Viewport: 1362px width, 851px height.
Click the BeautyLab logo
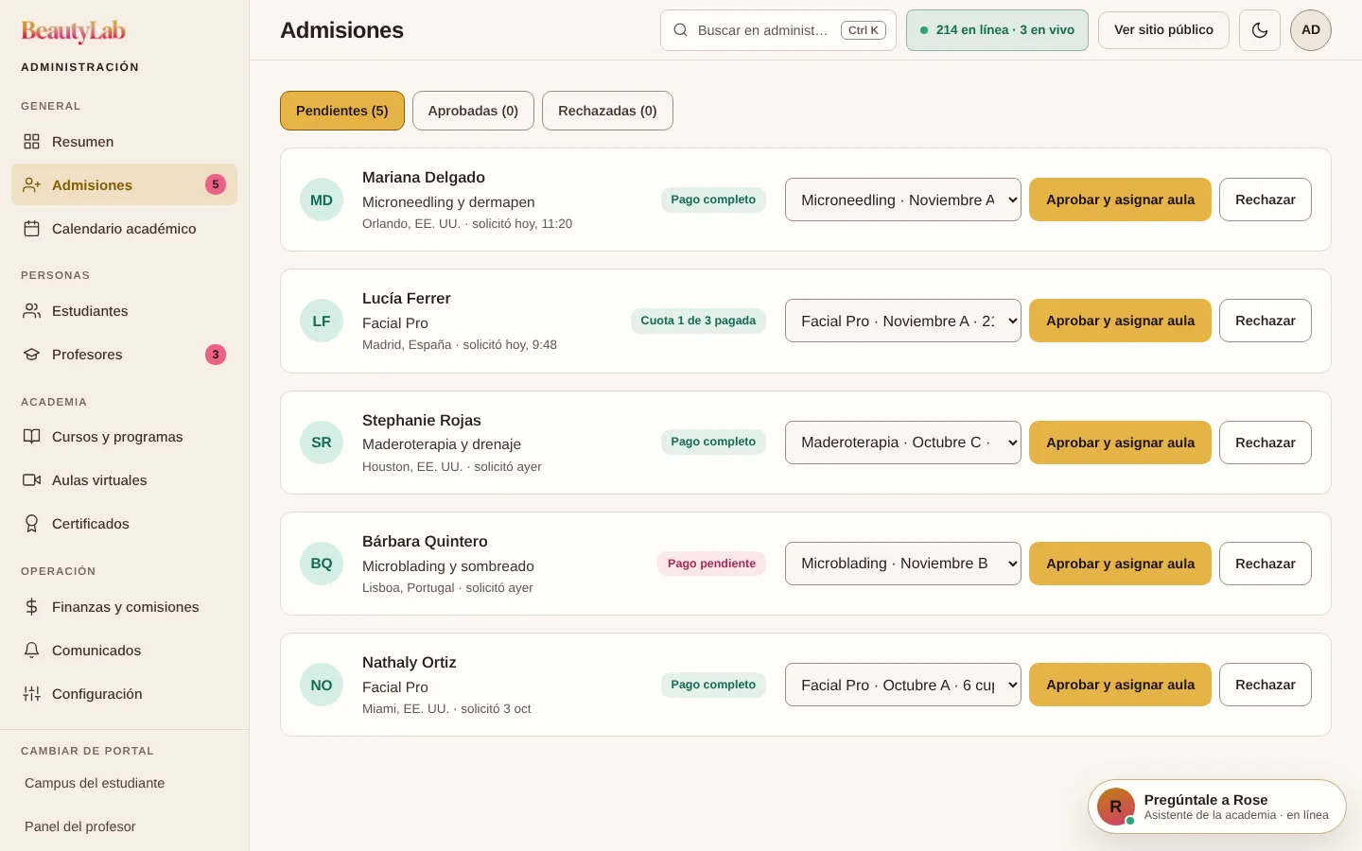tap(74, 31)
